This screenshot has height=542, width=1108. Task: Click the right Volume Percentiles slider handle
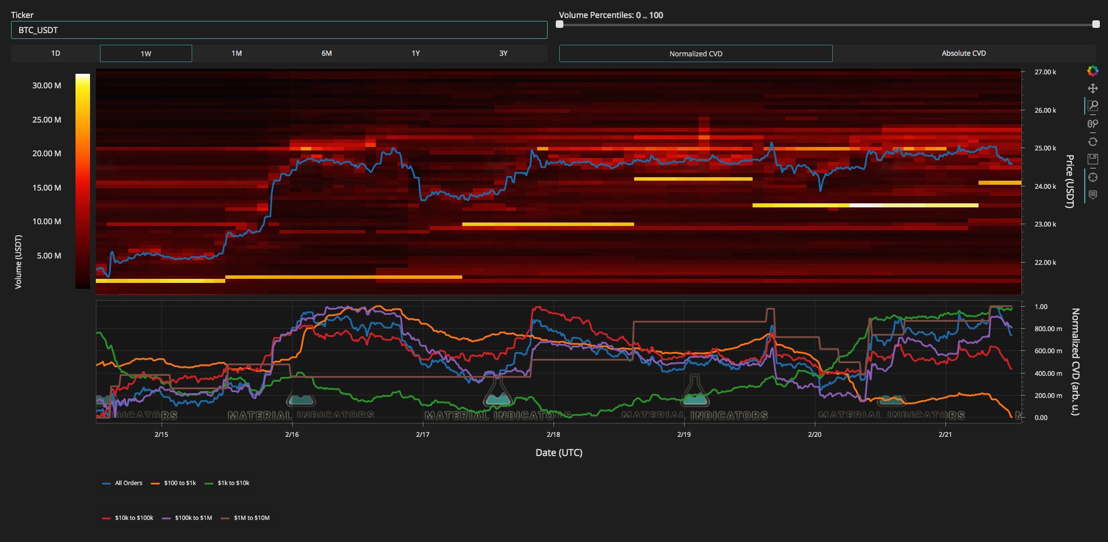1095,24
